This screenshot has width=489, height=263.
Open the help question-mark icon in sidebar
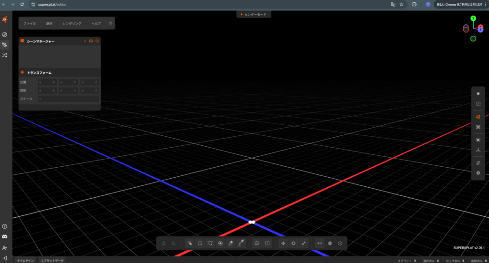click(5, 226)
